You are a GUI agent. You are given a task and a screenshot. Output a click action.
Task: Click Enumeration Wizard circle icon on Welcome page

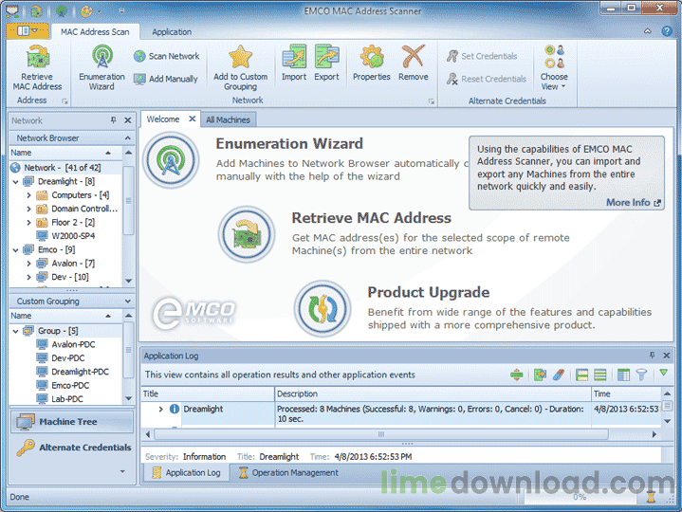click(x=171, y=160)
